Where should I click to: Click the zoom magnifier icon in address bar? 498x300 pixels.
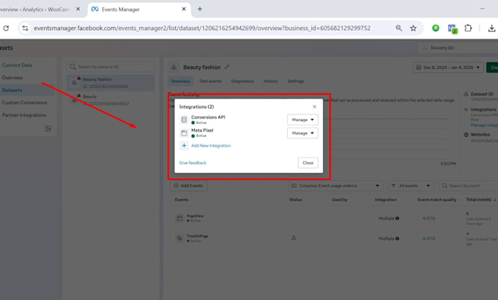point(399,29)
